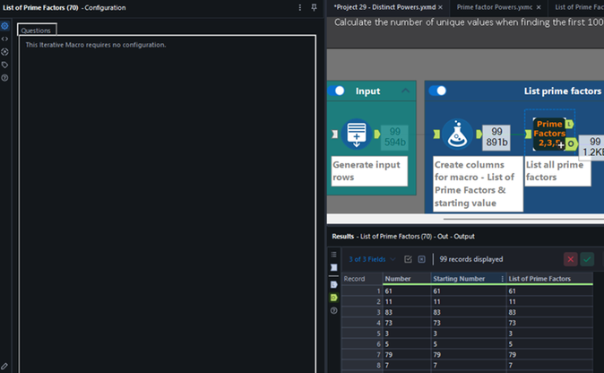Collapse the Input container with its chevron
604x373 pixels.
[x=405, y=91]
